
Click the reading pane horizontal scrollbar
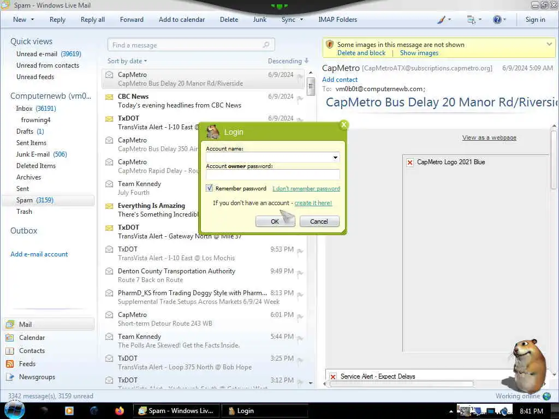click(402, 384)
